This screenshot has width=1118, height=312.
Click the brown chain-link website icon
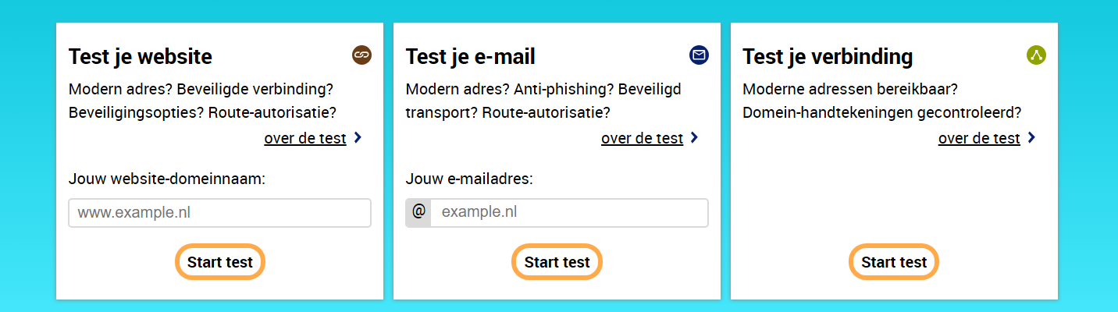pos(361,55)
